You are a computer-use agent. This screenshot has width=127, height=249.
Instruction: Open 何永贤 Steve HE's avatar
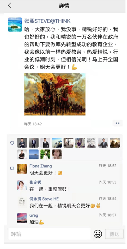[x=22, y=202]
